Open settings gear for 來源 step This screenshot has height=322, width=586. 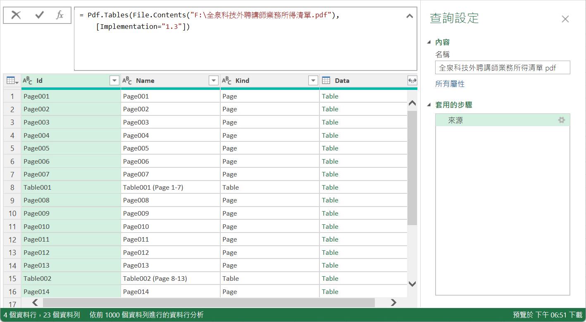(561, 120)
